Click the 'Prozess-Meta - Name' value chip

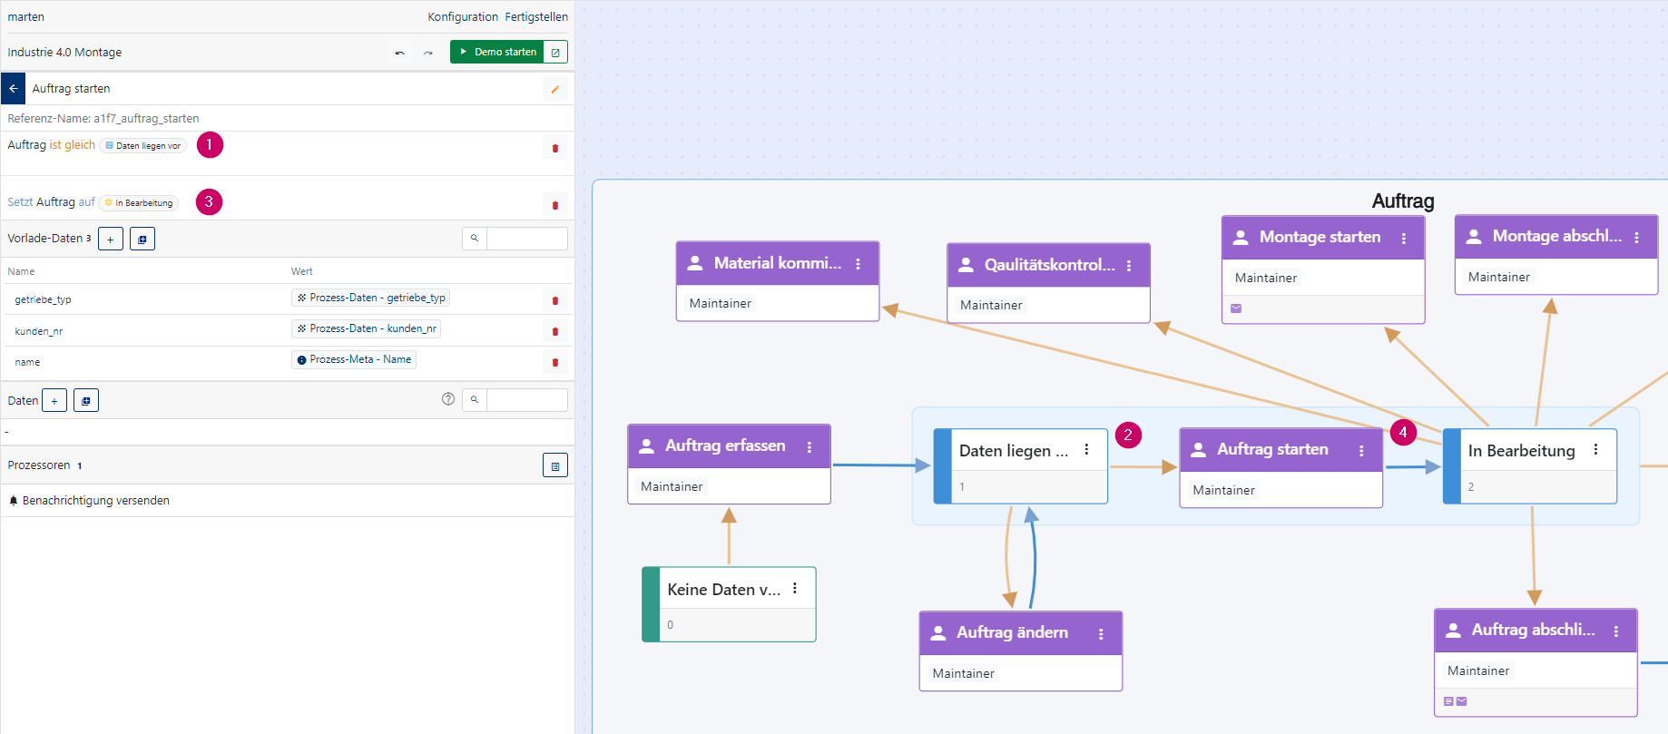click(354, 359)
